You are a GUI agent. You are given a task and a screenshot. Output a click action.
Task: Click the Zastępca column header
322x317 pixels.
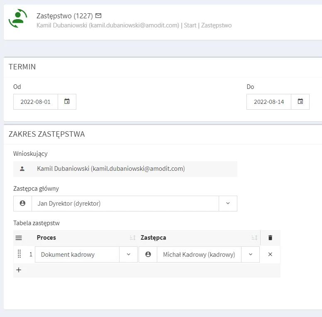pyautogui.click(x=154, y=238)
